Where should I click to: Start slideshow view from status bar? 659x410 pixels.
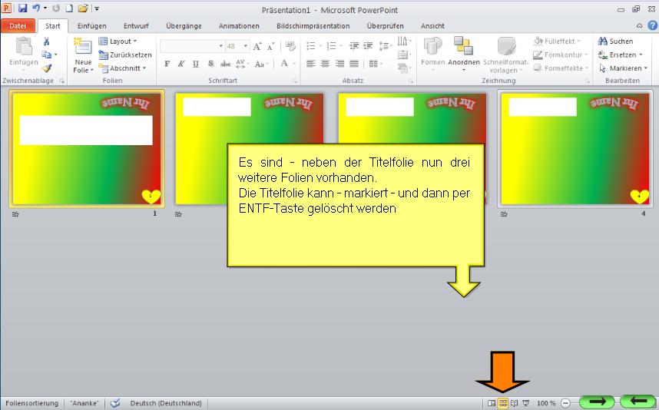pos(526,402)
